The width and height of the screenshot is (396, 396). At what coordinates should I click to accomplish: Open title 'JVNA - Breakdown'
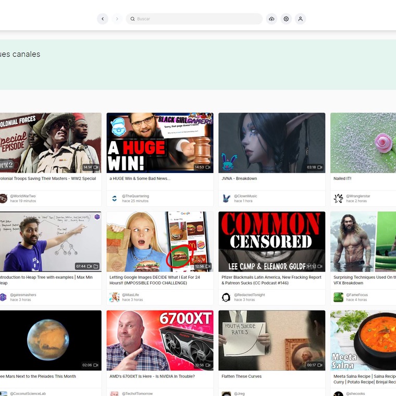(239, 178)
